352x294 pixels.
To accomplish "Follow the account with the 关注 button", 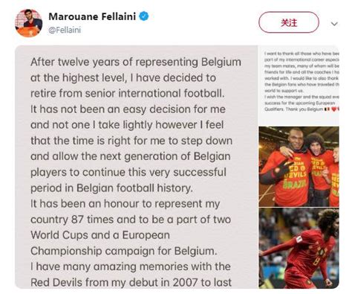I will [x=289, y=22].
